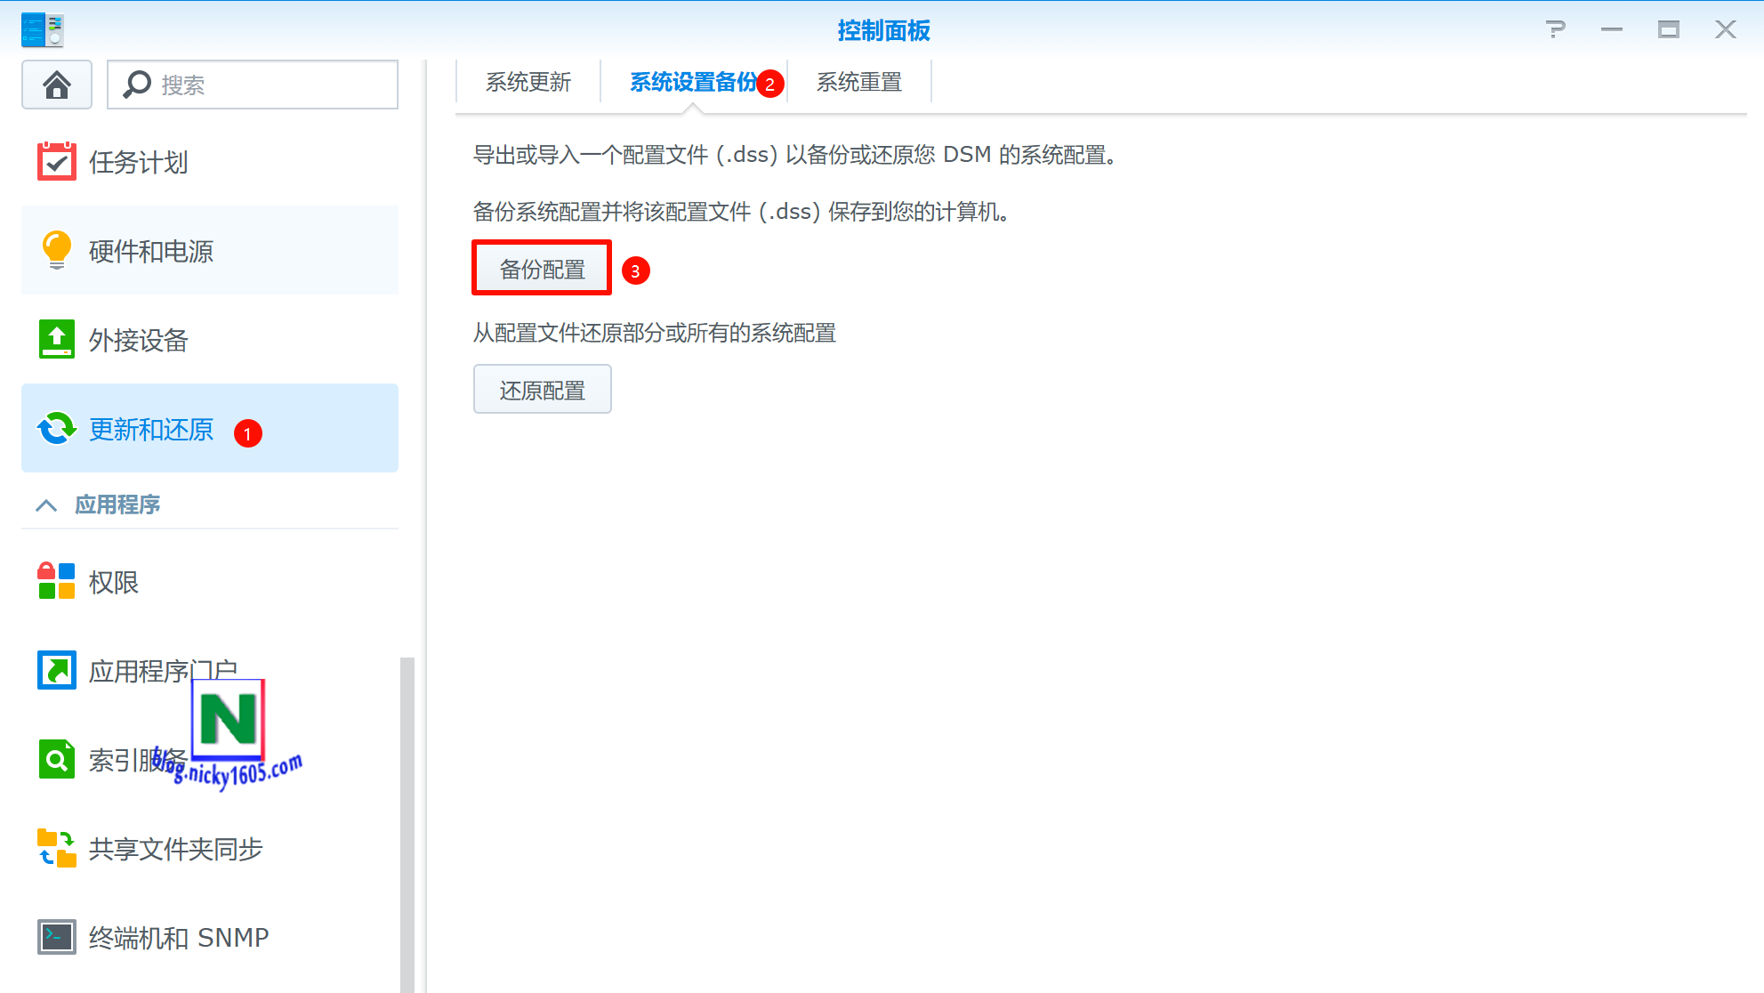Open help question mark icon
Screen dimensions: 1764x993
1555,29
